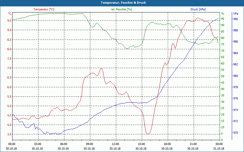Click the 988 hPa pressure axis value
This screenshot has height=152, width=244.
tap(235, 30)
